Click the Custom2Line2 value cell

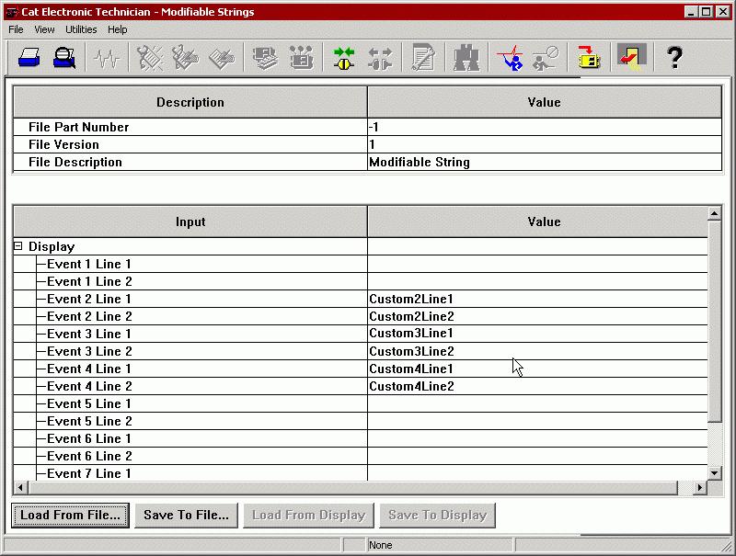pyautogui.click(x=537, y=316)
